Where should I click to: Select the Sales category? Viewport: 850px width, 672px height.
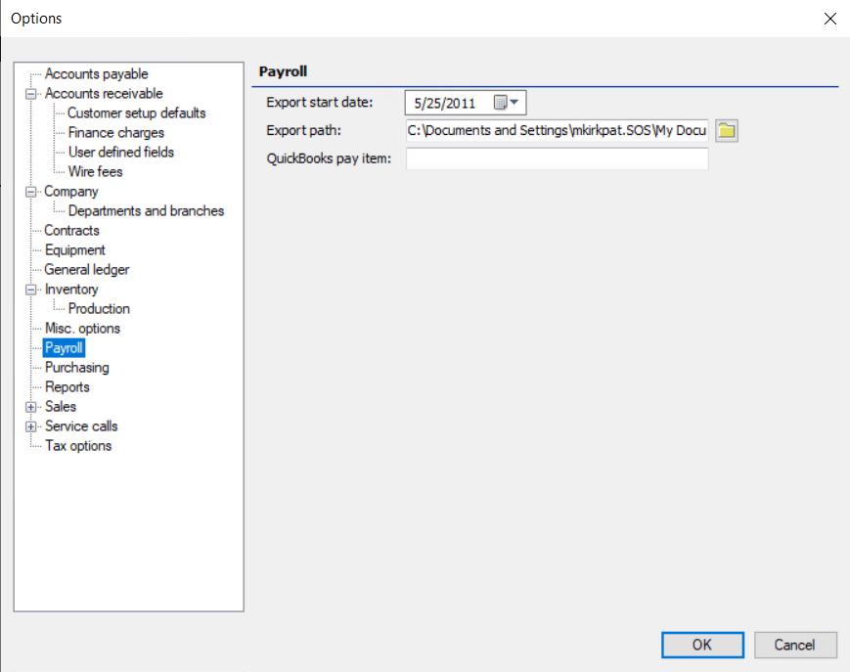pyautogui.click(x=61, y=407)
